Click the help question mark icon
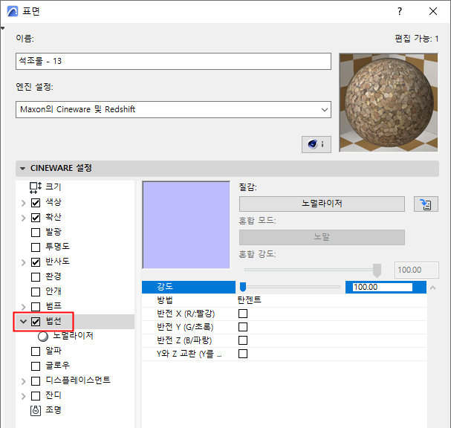The width and height of the screenshot is (451, 428). pyautogui.click(x=400, y=11)
